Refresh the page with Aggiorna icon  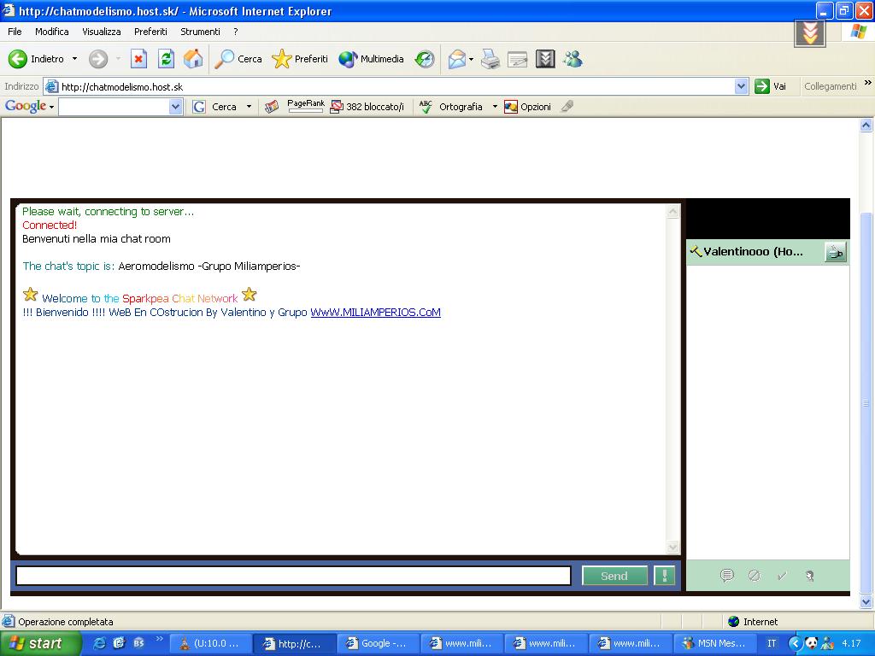166,59
